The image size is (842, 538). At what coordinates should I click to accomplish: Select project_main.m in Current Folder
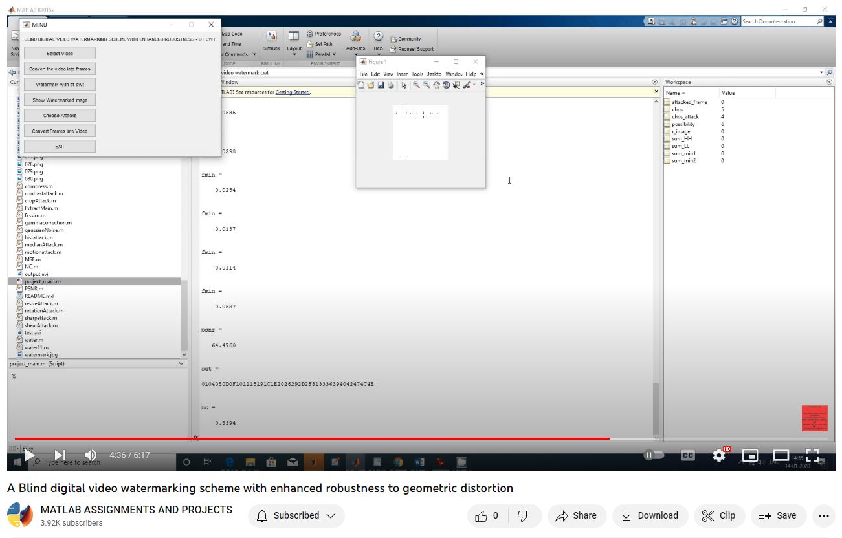94,281
